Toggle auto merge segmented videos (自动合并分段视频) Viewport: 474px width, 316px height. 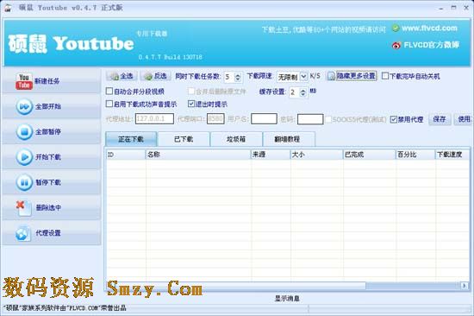[x=109, y=91]
